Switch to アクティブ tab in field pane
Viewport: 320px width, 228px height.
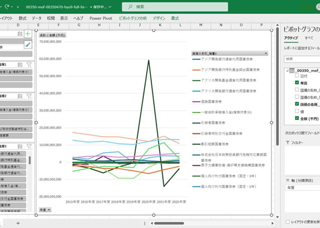click(291, 38)
